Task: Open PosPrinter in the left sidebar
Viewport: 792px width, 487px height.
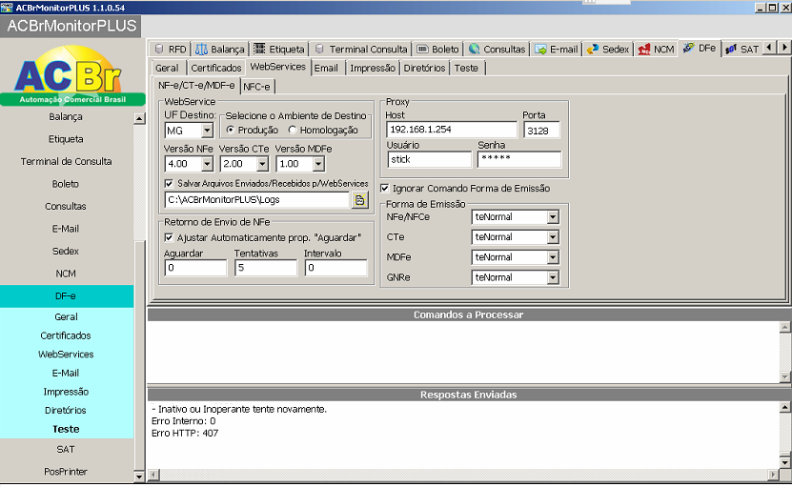Action: [x=66, y=472]
